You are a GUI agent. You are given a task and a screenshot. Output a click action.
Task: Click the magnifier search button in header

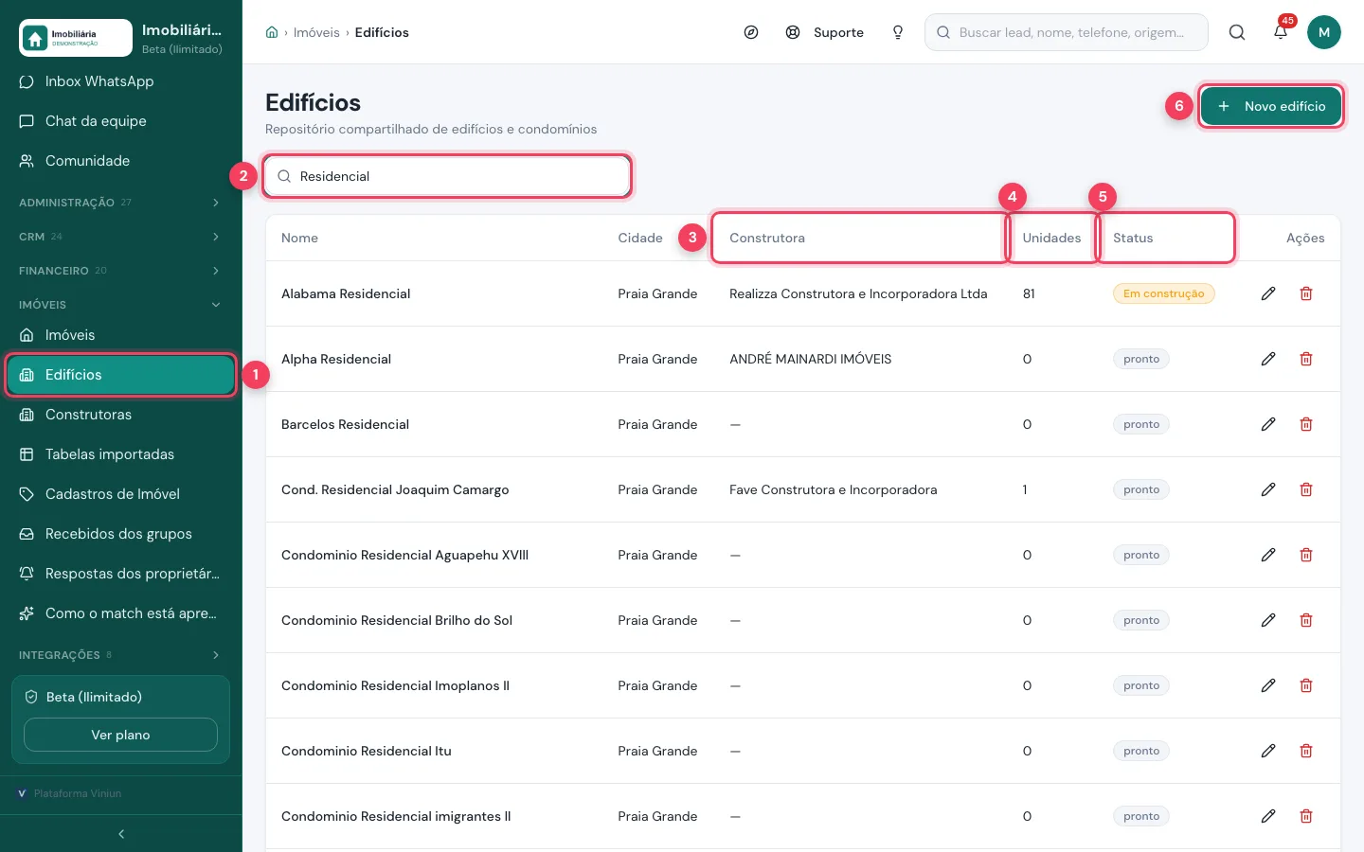pyautogui.click(x=1237, y=32)
